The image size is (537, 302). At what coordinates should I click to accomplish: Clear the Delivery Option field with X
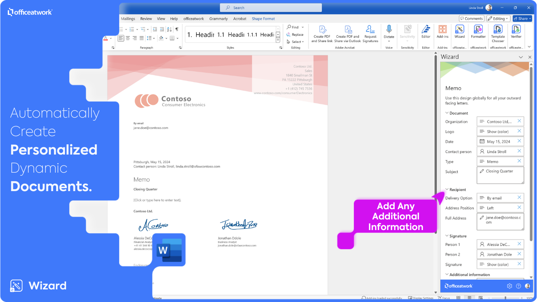coord(519,197)
